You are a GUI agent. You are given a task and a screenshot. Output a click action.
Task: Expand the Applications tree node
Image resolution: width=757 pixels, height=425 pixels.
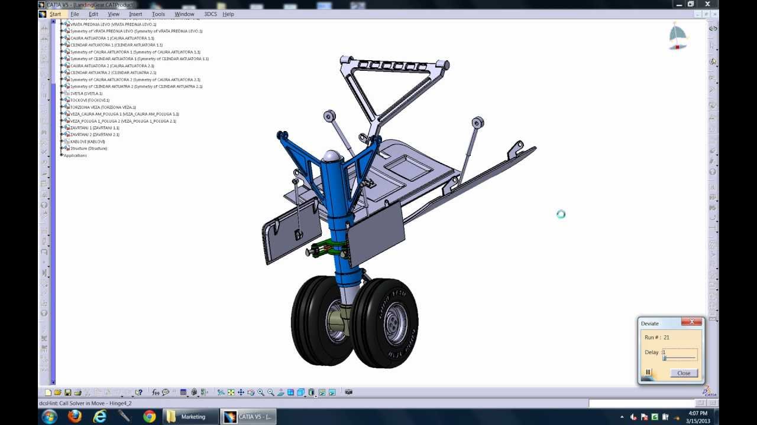coord(62,155)
